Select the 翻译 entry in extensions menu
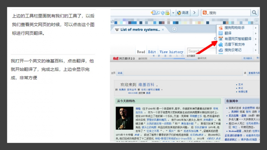Viewport: 267px width, 150px height. click(x=228, y=33)
